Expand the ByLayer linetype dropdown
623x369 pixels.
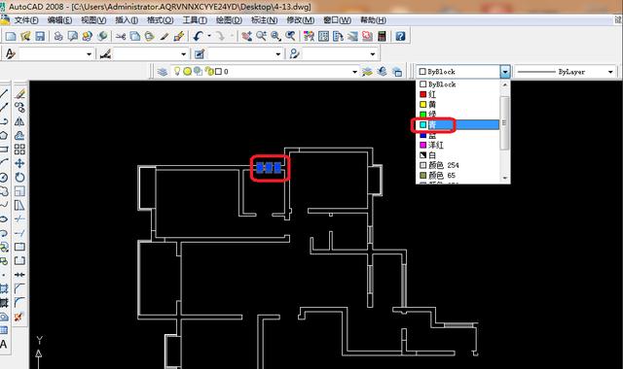coord(610,72)
